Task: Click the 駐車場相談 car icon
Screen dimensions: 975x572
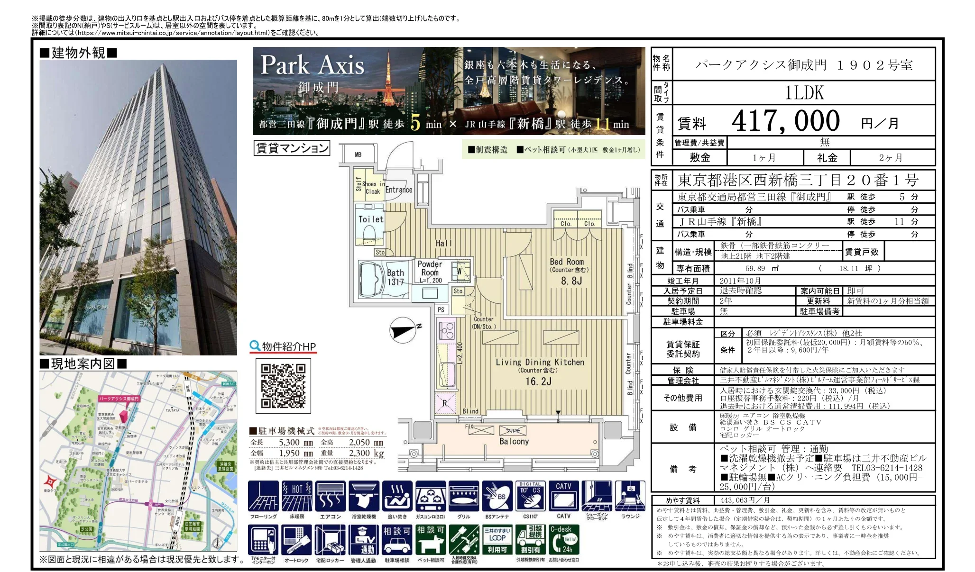Action: [x=397, y=540]
